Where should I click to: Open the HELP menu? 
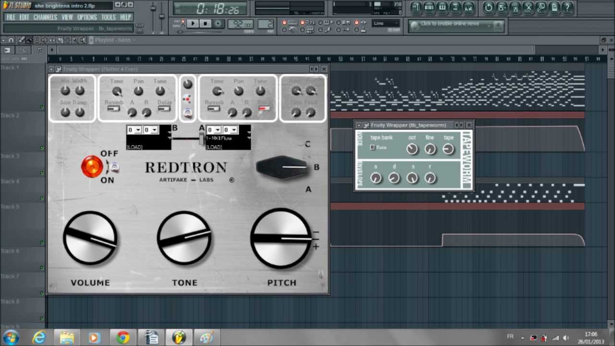pos(125,17)
